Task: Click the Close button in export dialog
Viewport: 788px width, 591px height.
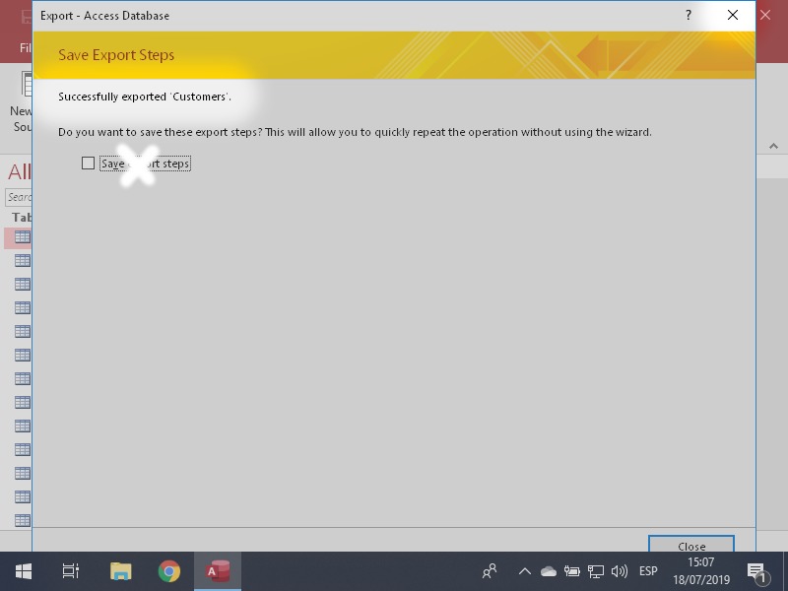Action: click(x=690, y=545)
